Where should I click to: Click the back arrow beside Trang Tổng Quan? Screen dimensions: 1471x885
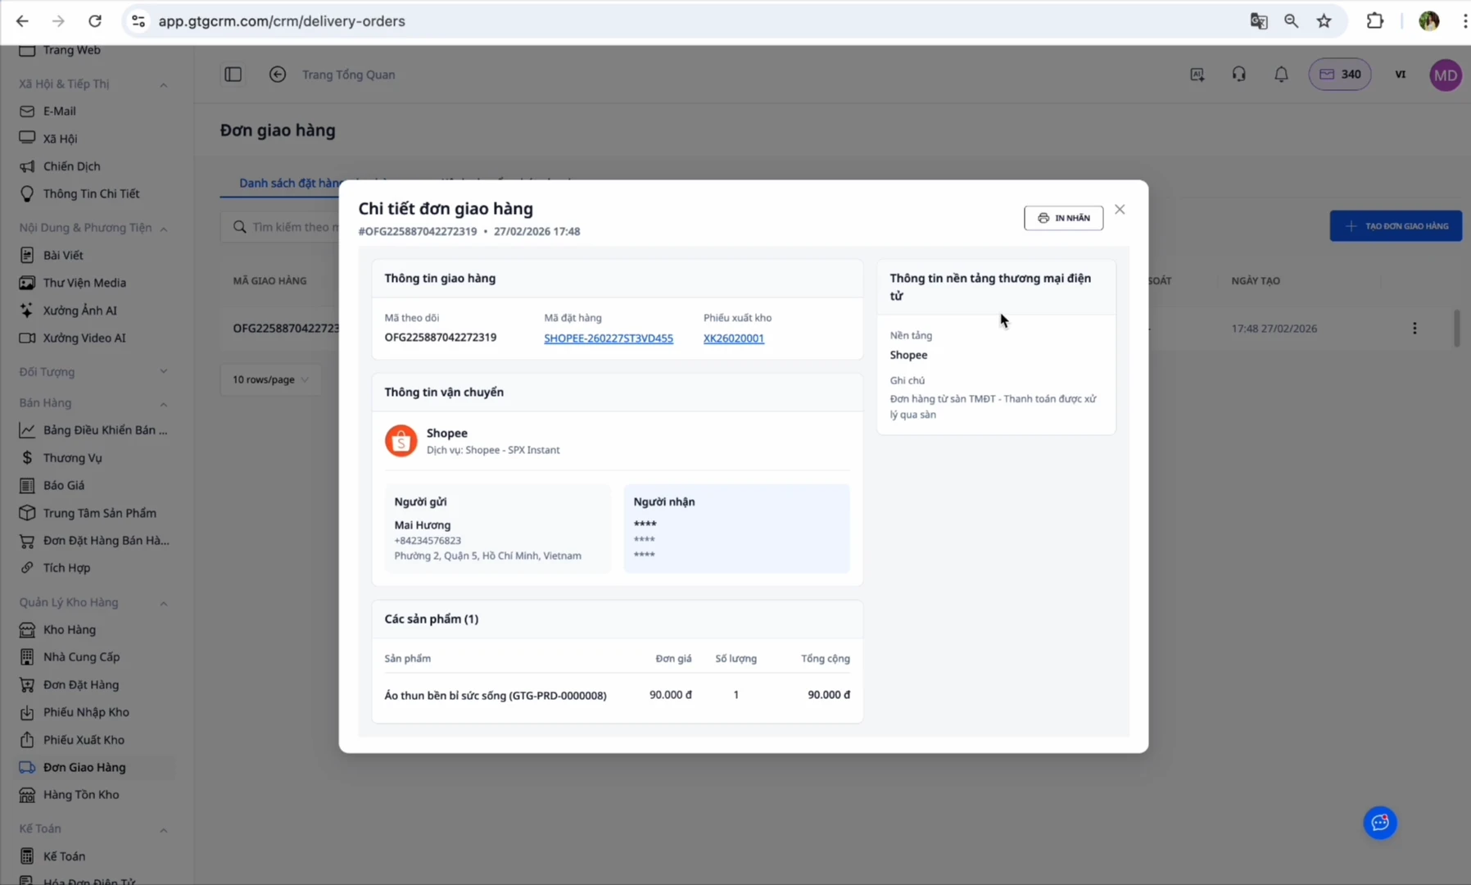click(x=278, y=75)
